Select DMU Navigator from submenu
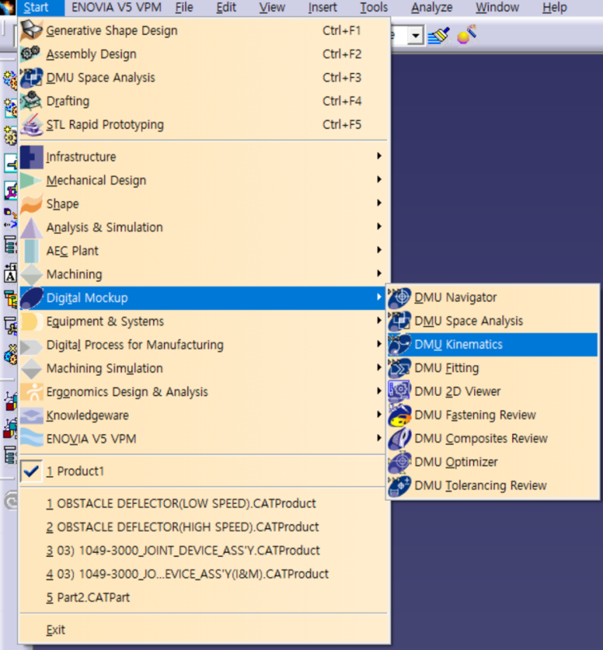603x650 pixels. click(x=493, y=297)
